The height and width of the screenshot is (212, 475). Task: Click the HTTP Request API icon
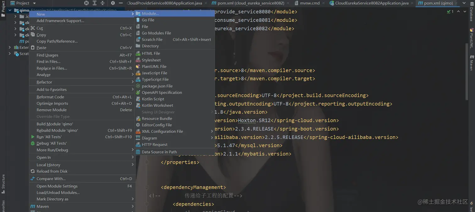(138, 144)
